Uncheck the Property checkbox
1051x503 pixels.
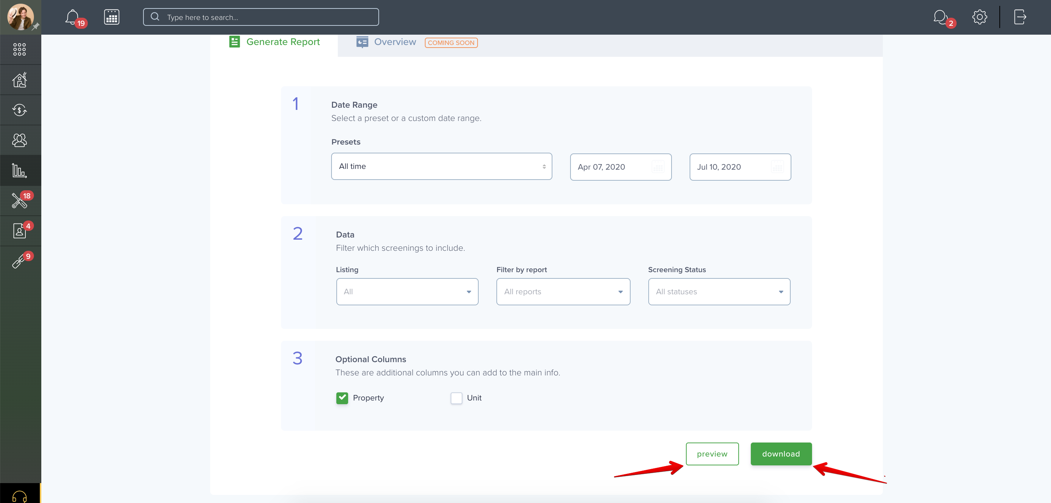point(342,398)
